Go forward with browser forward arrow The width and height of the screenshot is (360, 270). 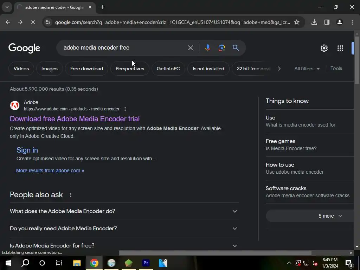point(20,22)
